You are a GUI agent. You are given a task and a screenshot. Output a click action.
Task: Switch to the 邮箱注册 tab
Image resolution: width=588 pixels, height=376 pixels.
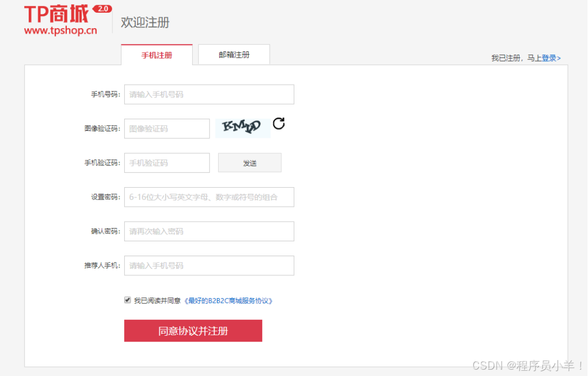234,54
